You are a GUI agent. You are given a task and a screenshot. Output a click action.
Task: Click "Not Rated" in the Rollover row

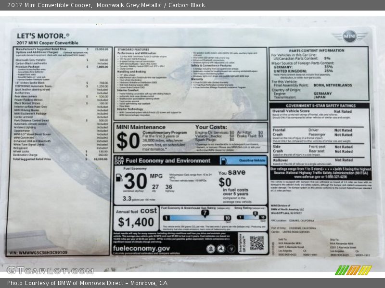(344, 160)
